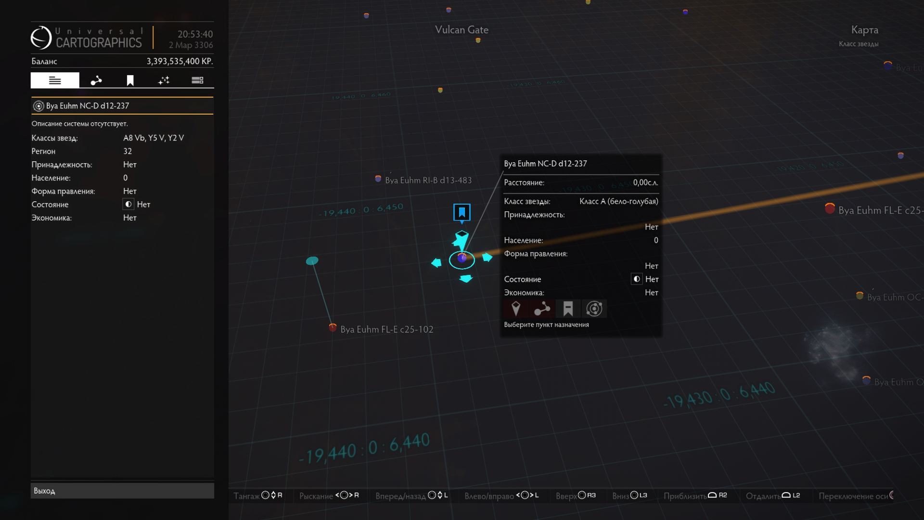Image resolution: width=924 pixels, height=520 pixels.
Task: Click the Тангаж control hint
Action: coord(258,495)
